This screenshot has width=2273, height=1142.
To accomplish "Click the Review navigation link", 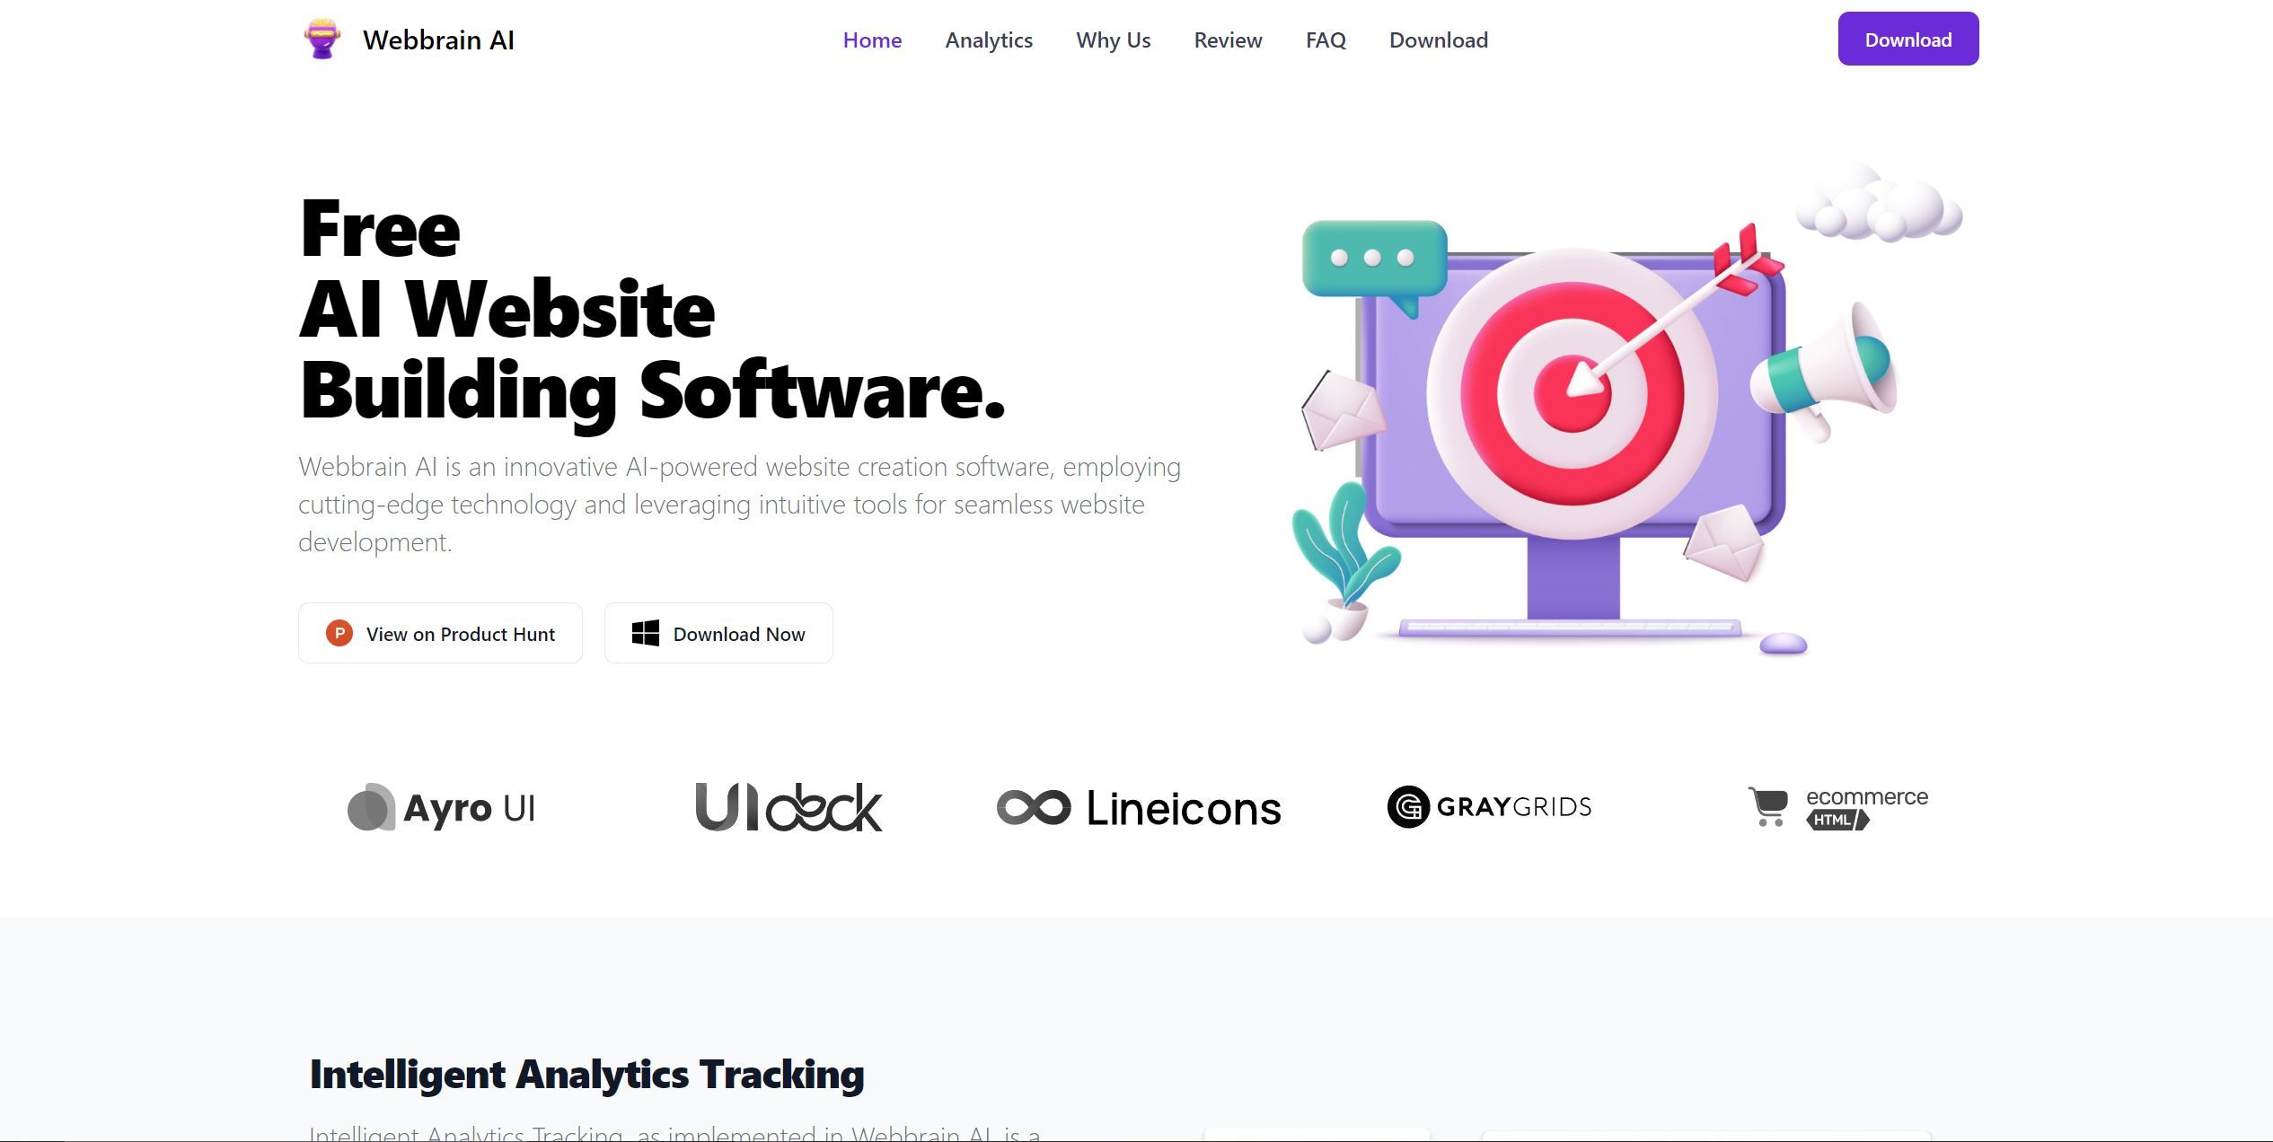I will [1229, 40].
